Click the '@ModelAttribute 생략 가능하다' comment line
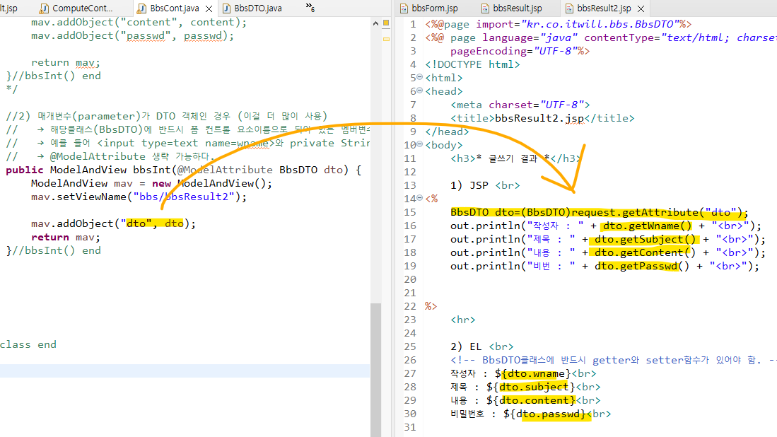 point(110,156)
